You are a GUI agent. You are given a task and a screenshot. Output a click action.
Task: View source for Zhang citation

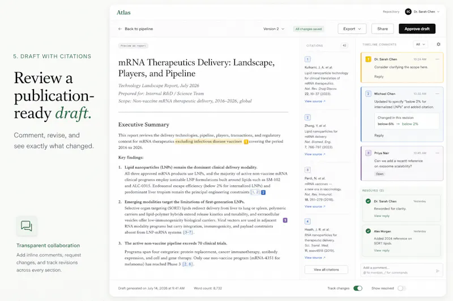[315, 154]
